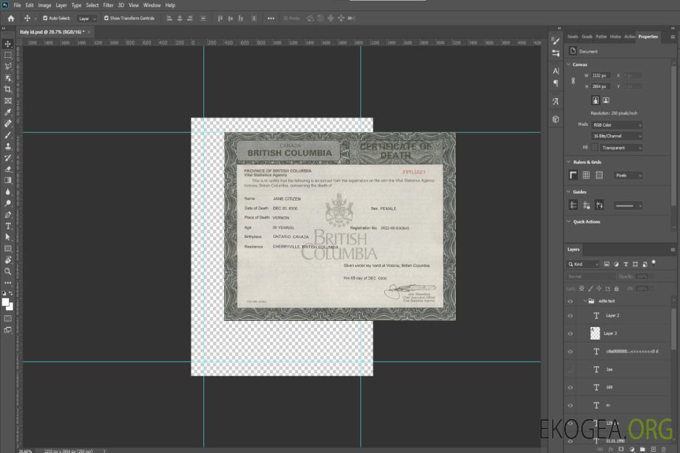Expand the Quick Actions section
This screenshot has width=680, height=453.
coord(569,221)
